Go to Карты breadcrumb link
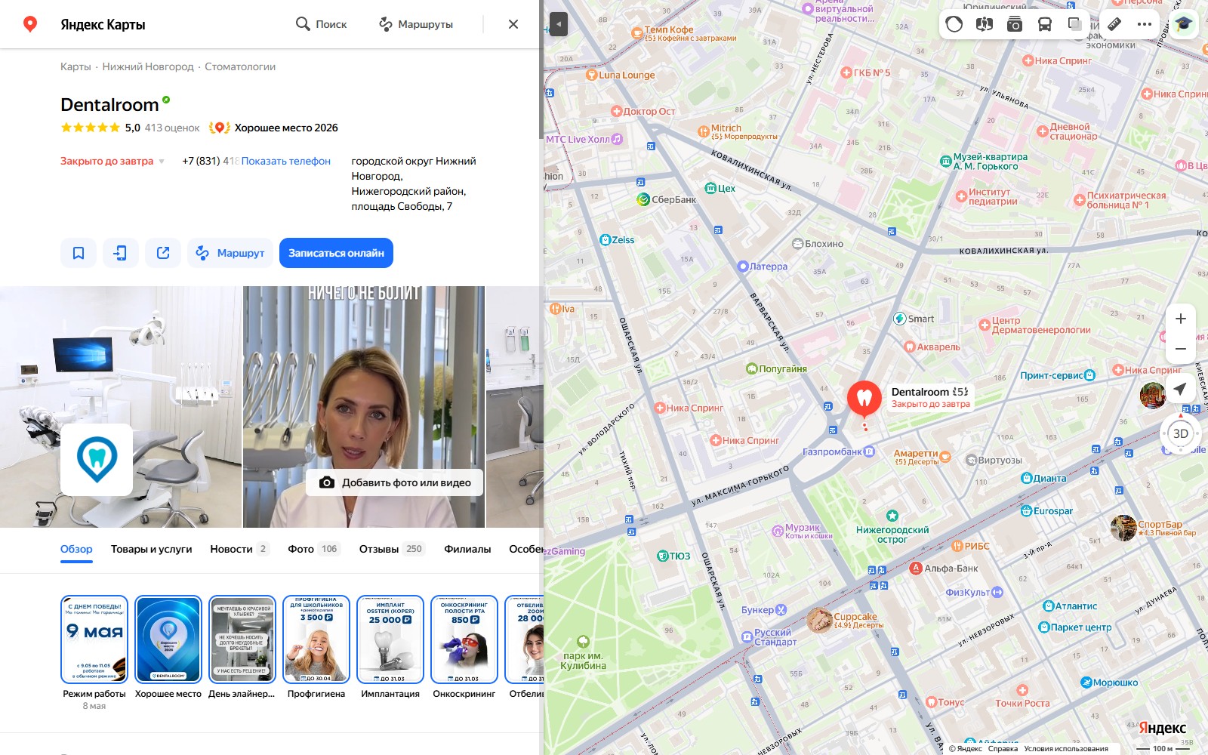The height and width of the screenshot is (755, 1208). coord(75,66)
